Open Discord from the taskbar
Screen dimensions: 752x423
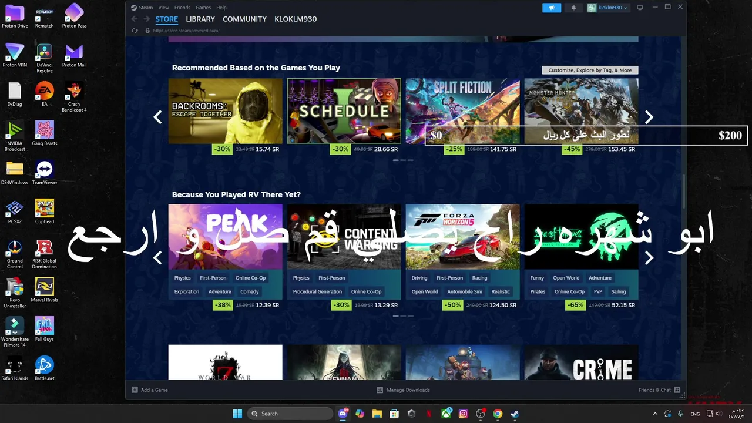343,414
